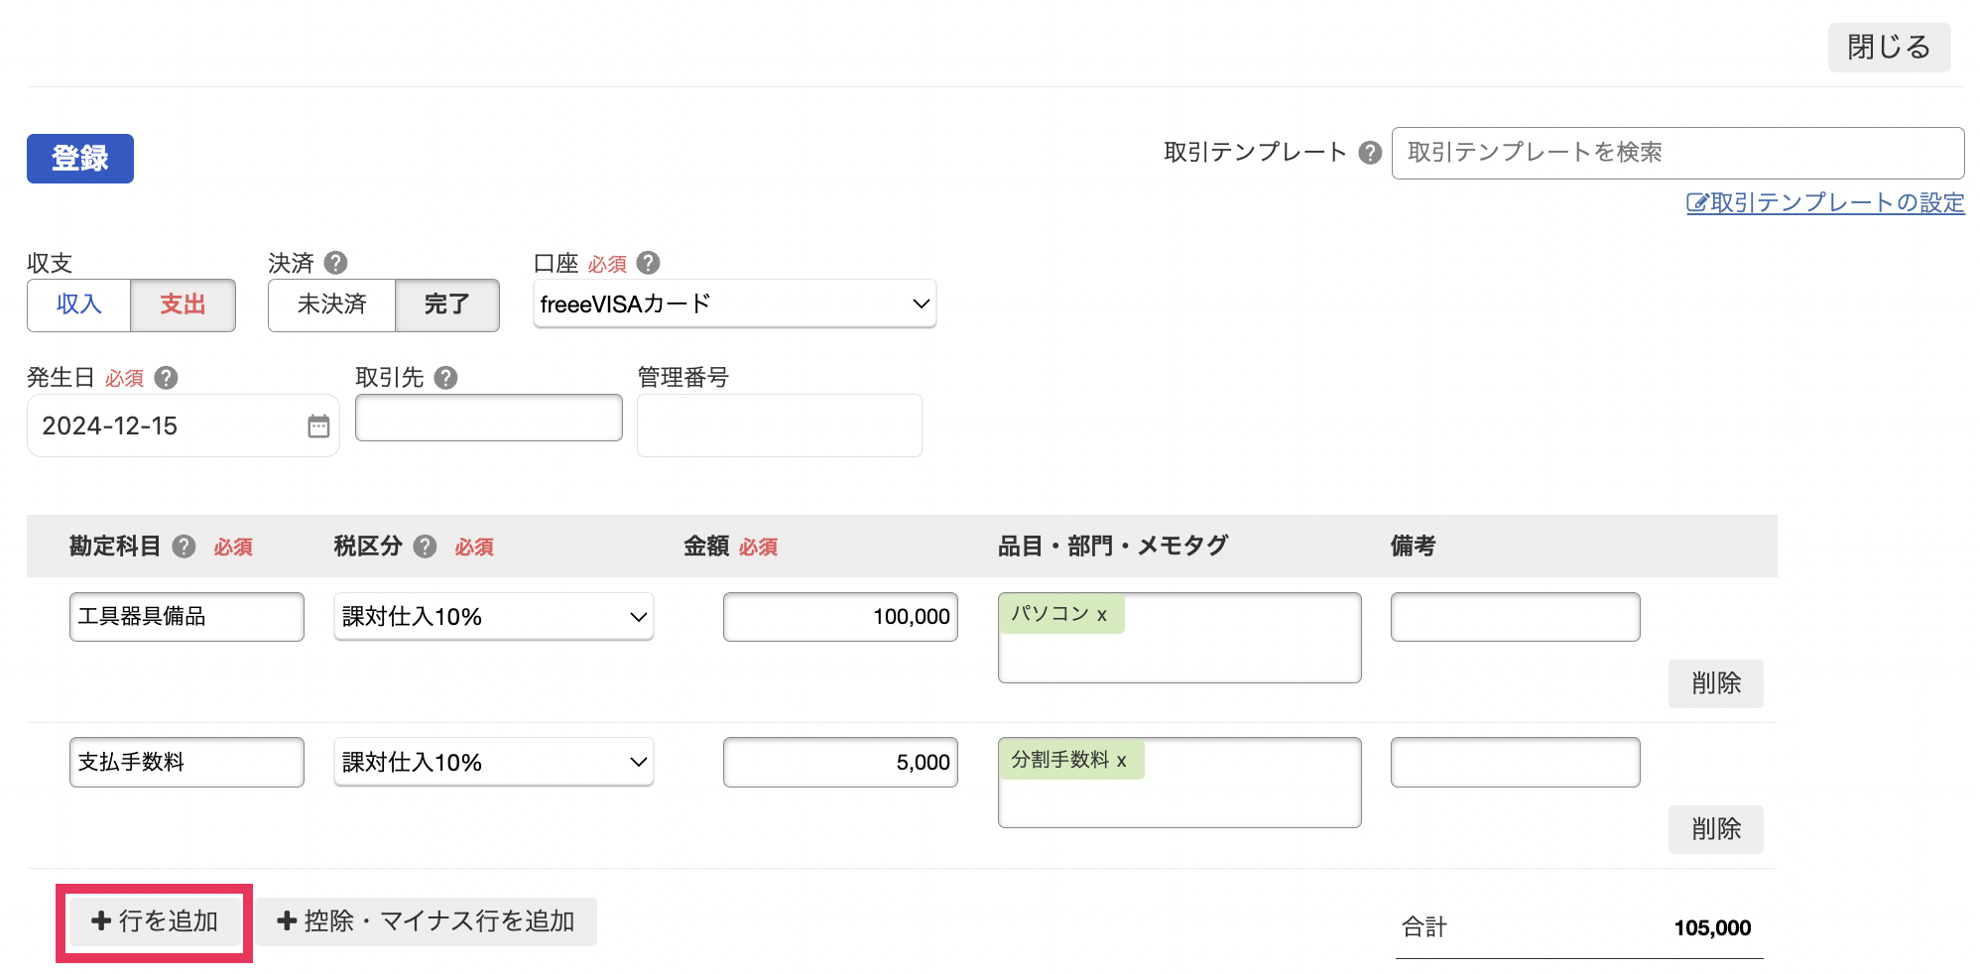Open help icon next to 税区分 header
Screen dimensions: 1980x974
pyautogui.click(x=425, y=547)
